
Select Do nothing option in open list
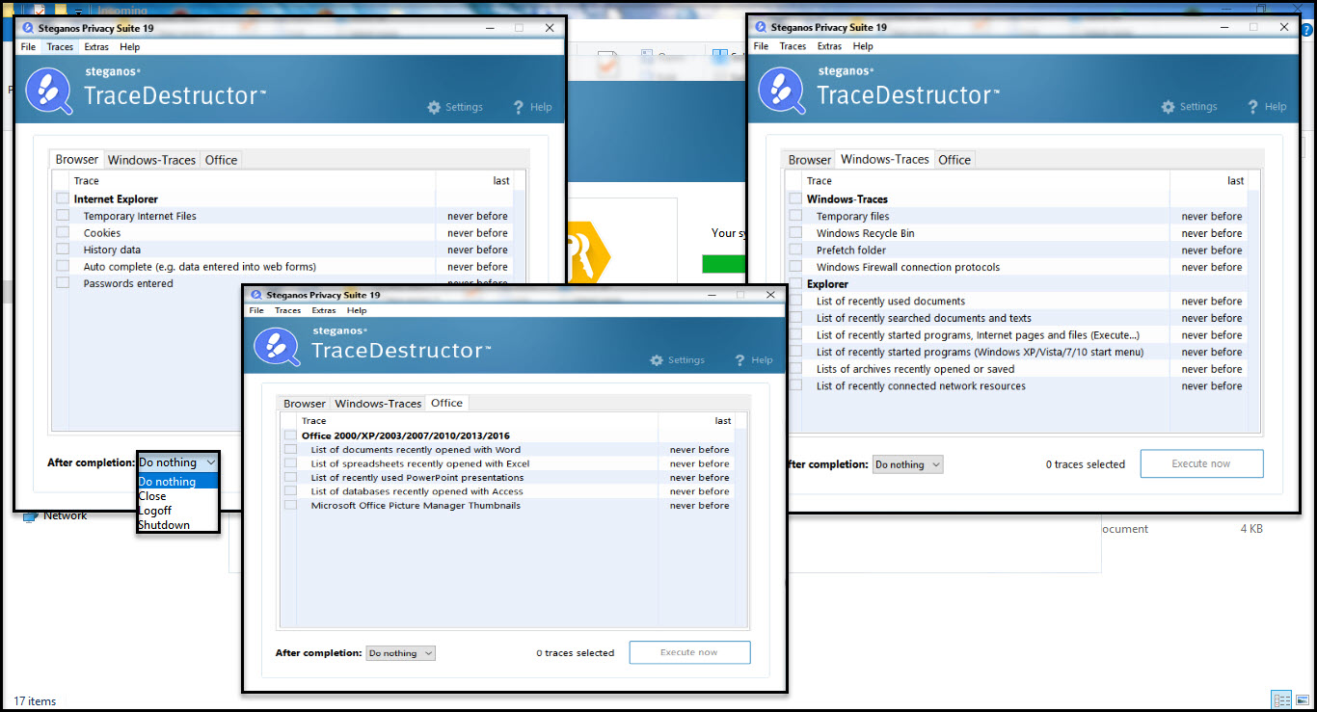178,482
